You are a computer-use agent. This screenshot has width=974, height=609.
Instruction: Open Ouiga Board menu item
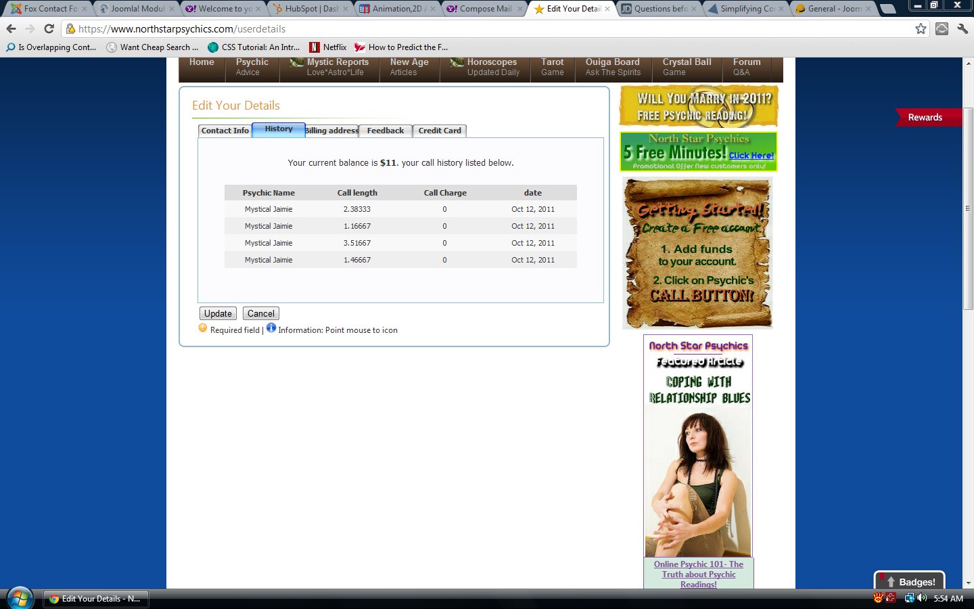point(613,66)
